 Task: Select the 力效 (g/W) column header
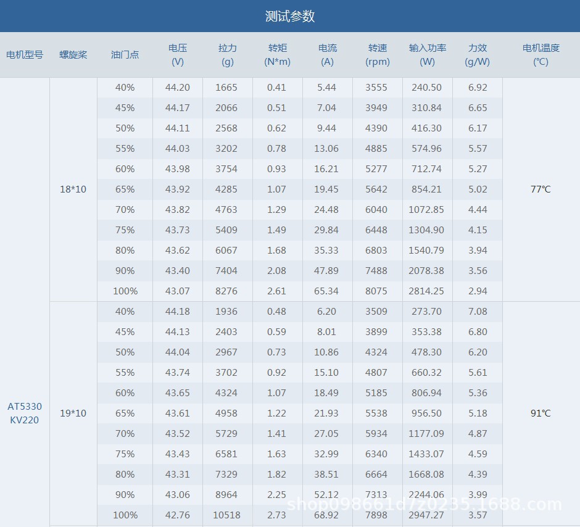coord(478,55)
